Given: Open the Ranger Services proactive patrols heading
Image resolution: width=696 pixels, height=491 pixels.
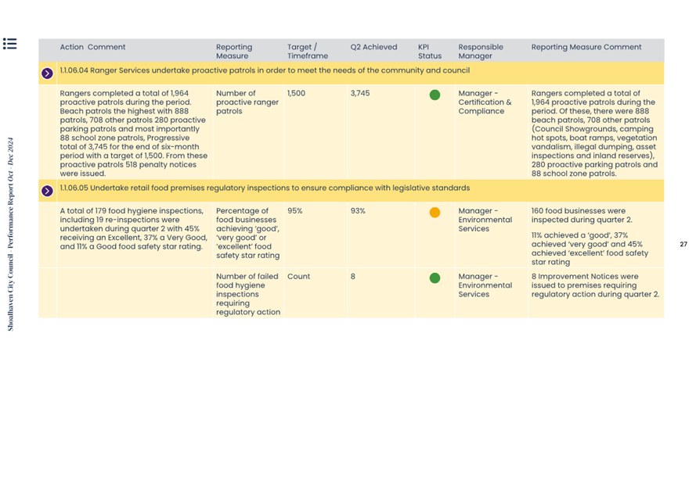Looking at the screenshot, I should (265, 70).
